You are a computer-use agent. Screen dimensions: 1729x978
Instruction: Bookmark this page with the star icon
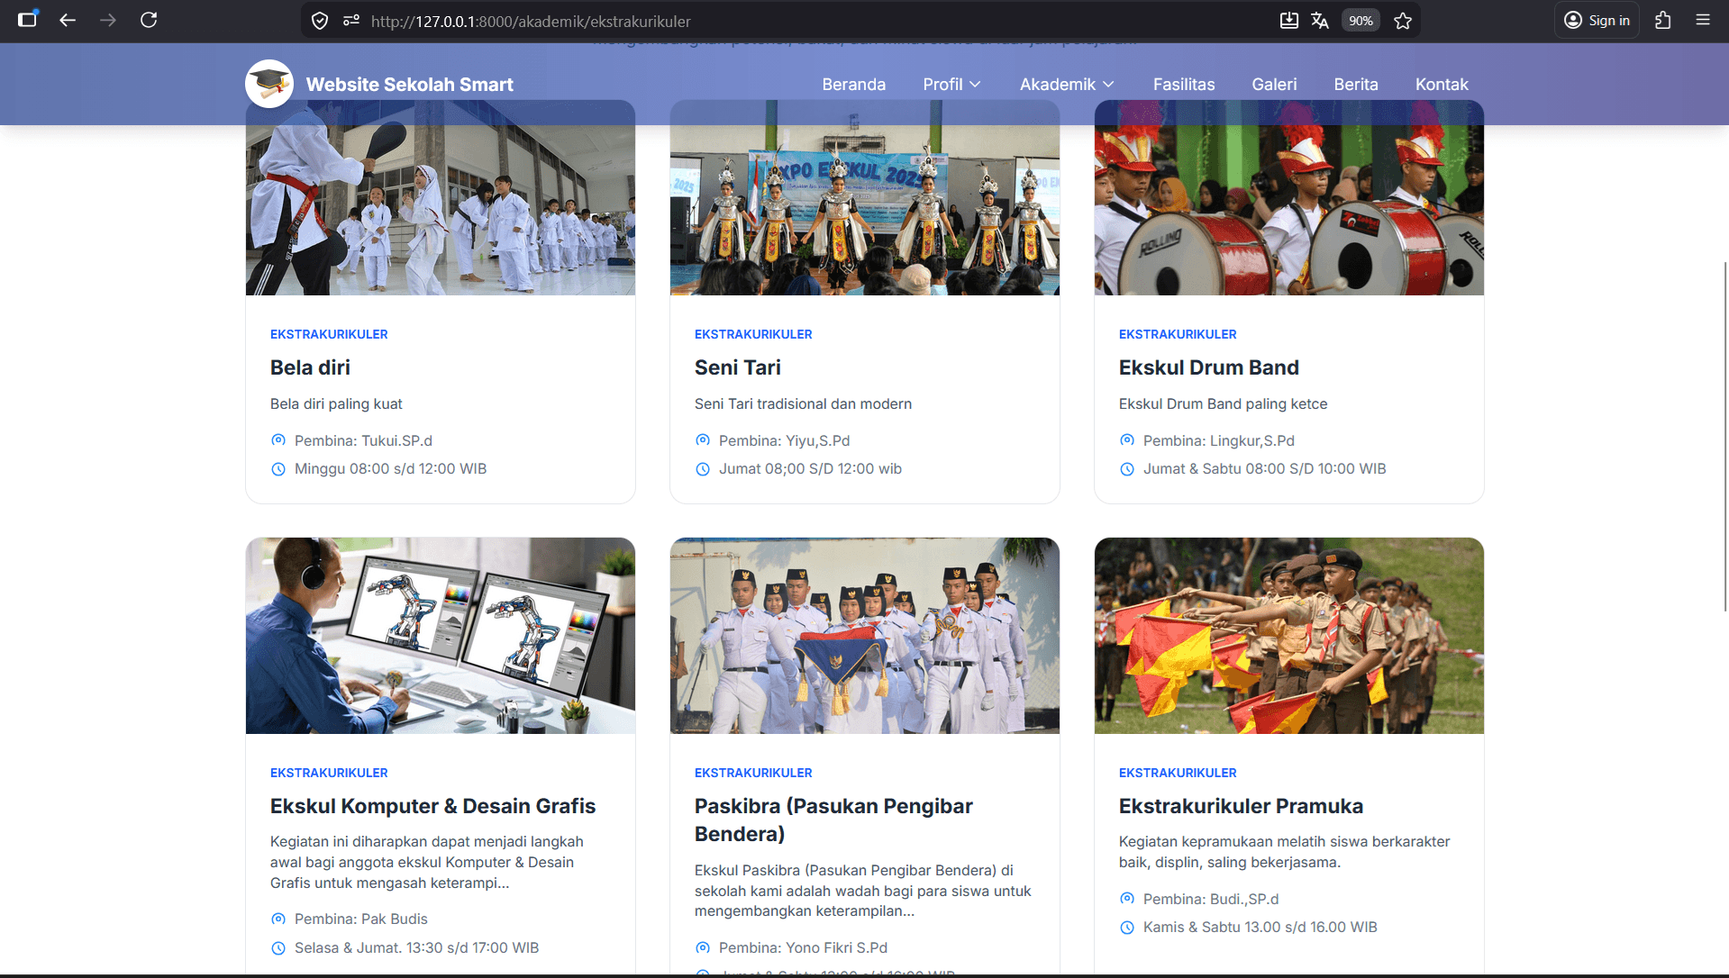coord(1403,21)
